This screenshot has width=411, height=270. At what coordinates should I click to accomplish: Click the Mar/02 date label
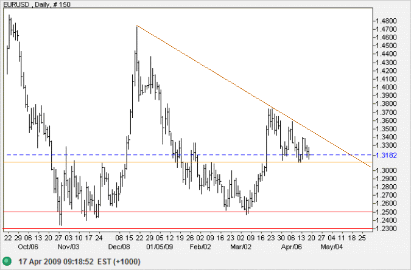click(x=241, y=247)
